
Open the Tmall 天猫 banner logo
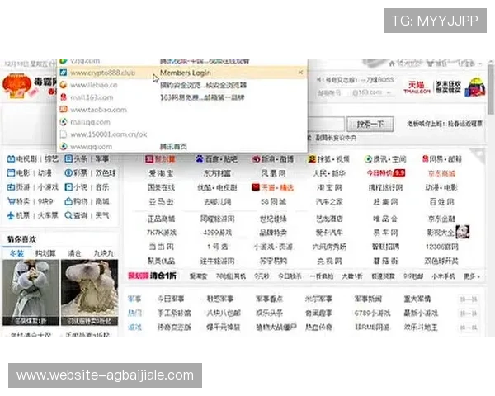417,87
